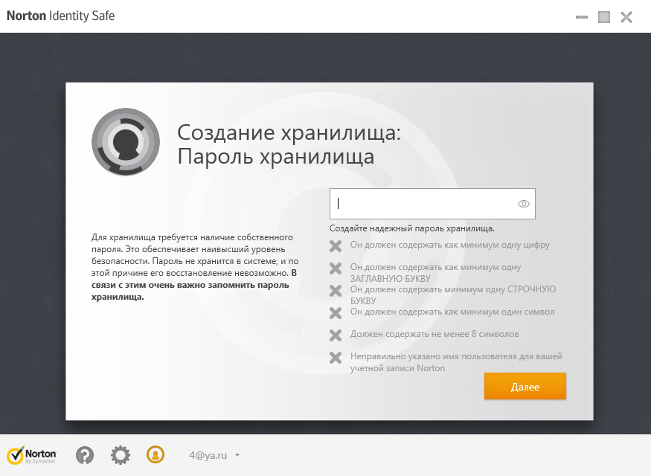Image resolution: width=651 pixels, height=476 pixels.
Task: Click text 'Должен содержать не менее 8 символов'
Action: coord(434,334)
